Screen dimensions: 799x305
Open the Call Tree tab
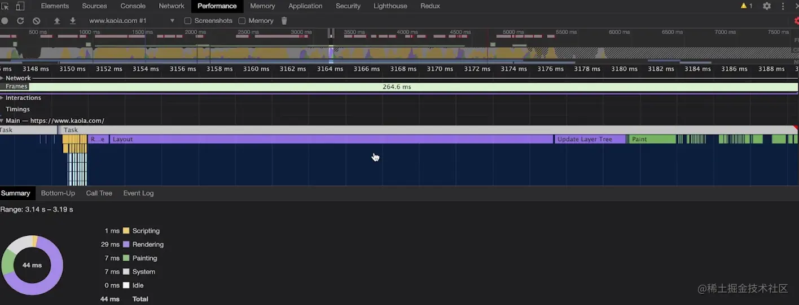(99, 193)
